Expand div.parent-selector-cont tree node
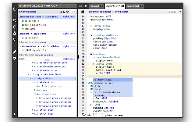The height and width of the screenshot is (122, 195). [33, 63]
